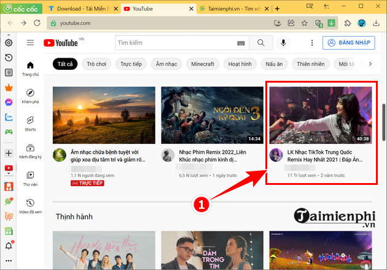
Task: Open Cốc Cốc sidebar settings gear
Action: (9, 43)
